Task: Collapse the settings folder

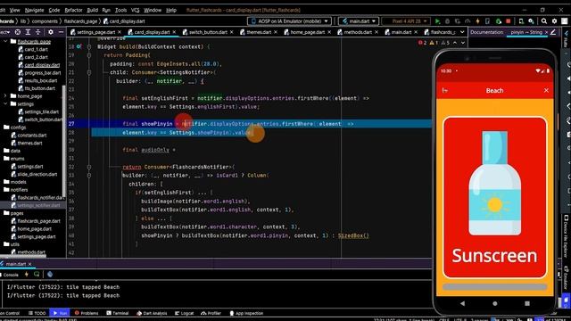Action: tap(5, 103)
